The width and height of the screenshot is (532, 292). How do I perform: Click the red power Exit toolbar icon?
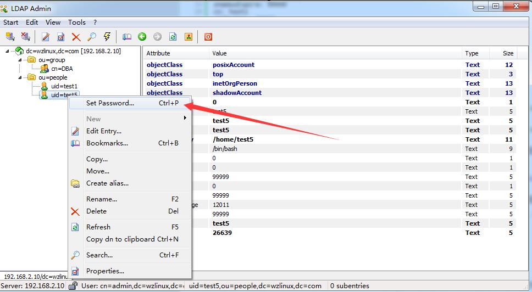pyautogui.click(x=208, y=37)
